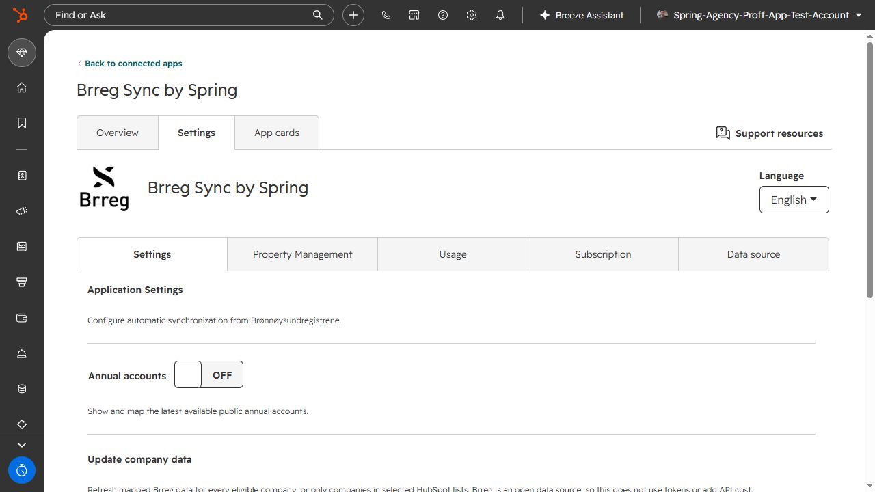Click the blue timer icon button
Viewport: 875px width, 492px height.
[22, 470]
